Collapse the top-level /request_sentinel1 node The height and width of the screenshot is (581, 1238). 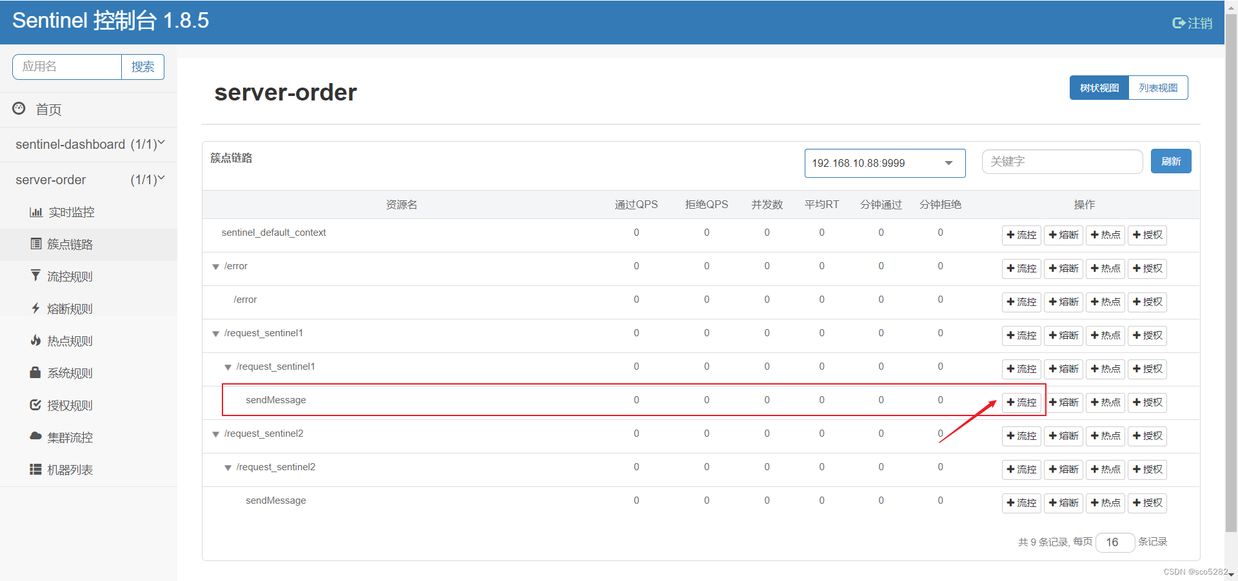215,334
